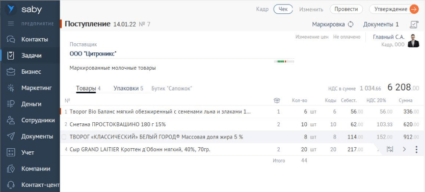Click total amount 6 208.00
The width and height of the screenshot is (425, 192).
click(x=403, y=88)
